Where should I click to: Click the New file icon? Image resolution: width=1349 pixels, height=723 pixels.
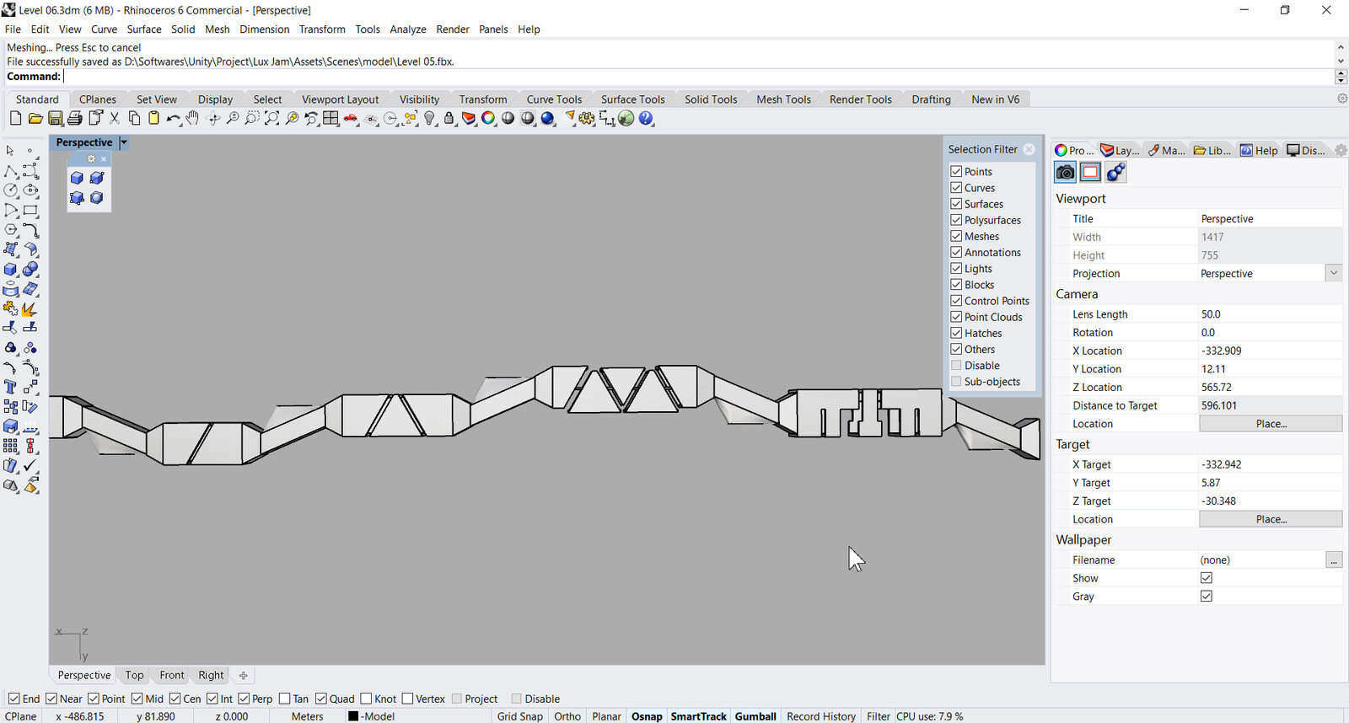point(15,118)
